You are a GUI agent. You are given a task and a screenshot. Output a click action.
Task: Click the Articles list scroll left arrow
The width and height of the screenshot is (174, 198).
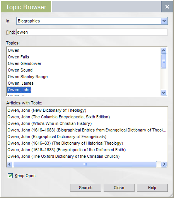[10, 164]
